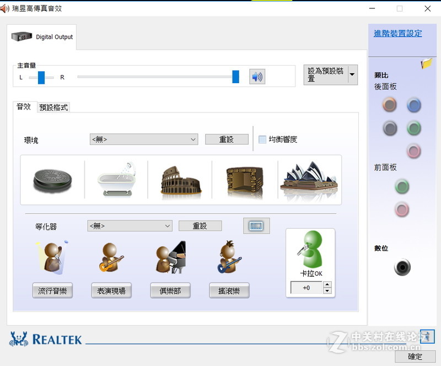Click the pink front panel jack
This screenshot has width=441, height=366.
coord(402,209)
